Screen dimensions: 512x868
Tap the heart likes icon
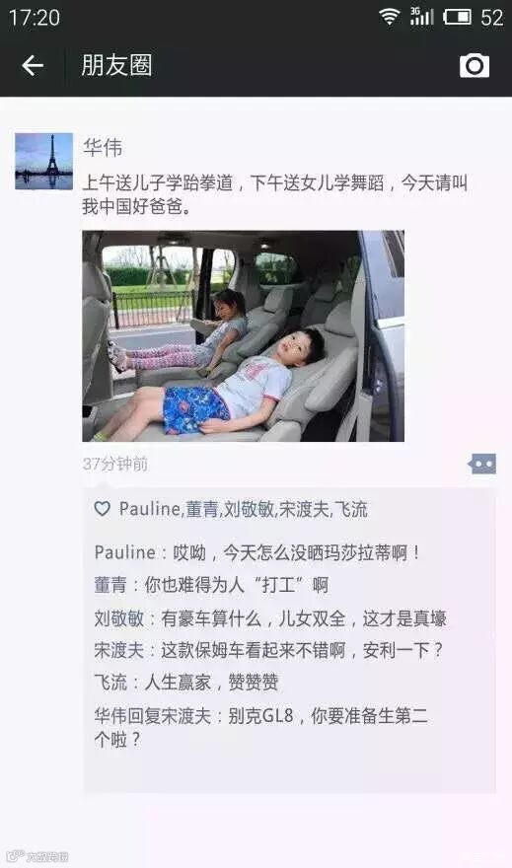103,509
